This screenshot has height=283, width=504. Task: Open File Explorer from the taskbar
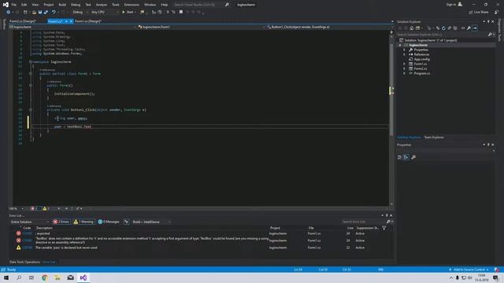[x=57, y=277]
